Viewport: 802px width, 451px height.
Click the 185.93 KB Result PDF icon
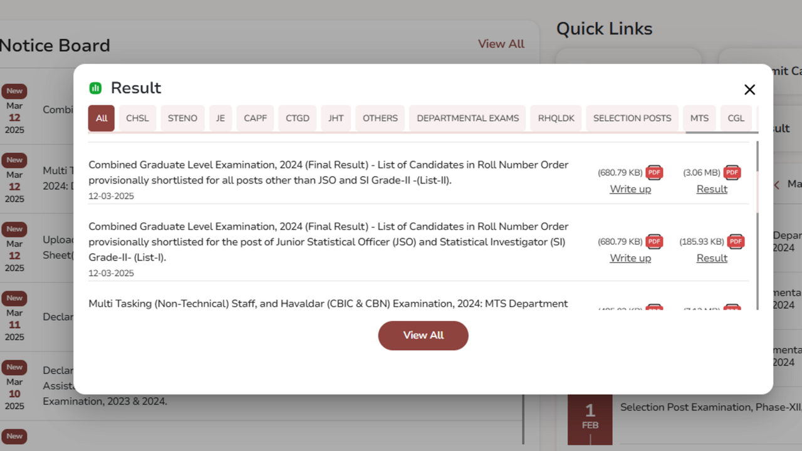pyautogui.click(x=736, y=241)
